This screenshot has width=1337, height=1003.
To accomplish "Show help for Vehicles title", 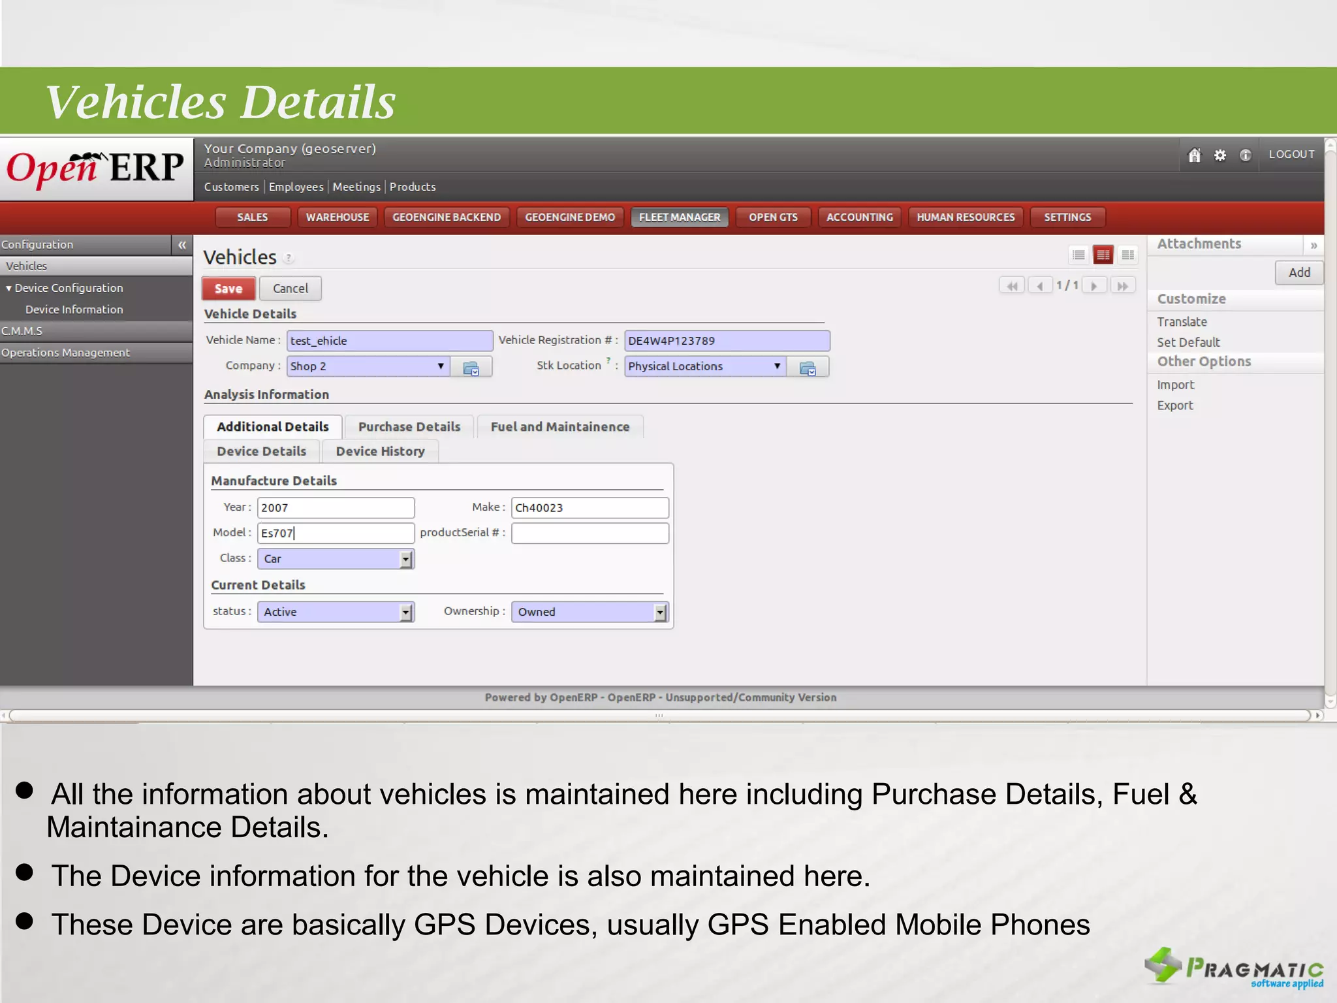I will 289,259.
